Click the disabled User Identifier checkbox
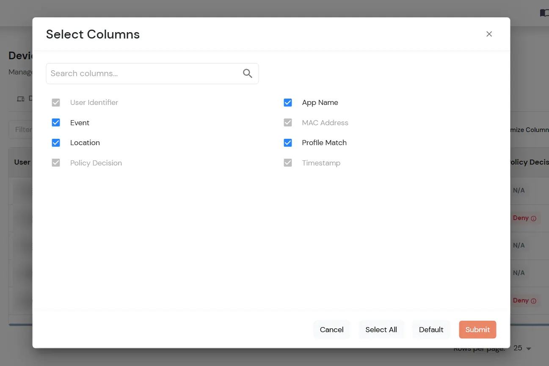This screenshot has height=366, width=549. pos(56,102)
